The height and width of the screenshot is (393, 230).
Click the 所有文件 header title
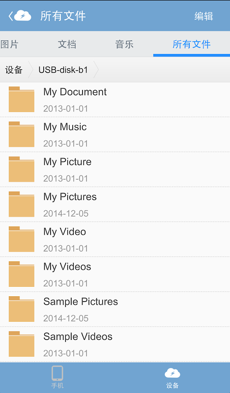[63, 16]
